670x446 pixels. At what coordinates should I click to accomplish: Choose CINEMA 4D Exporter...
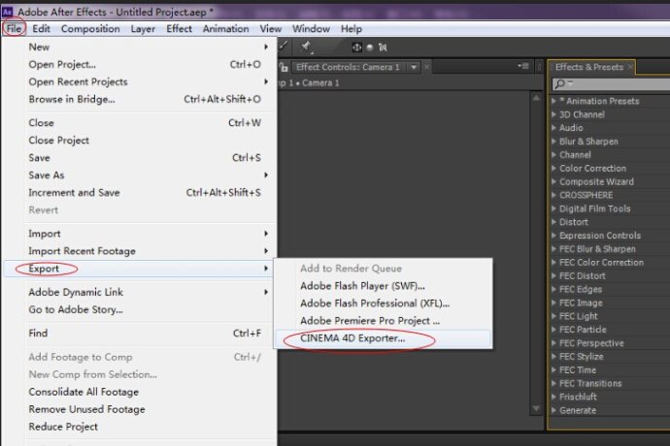tap(384, 338)
